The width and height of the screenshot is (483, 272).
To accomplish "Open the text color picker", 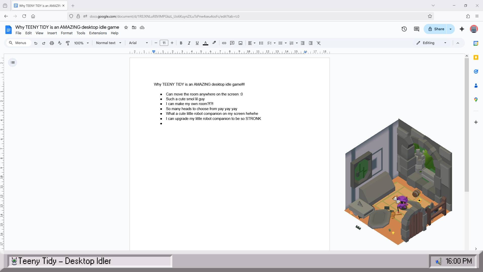I will pyautogui.click(x=206, y=43).
